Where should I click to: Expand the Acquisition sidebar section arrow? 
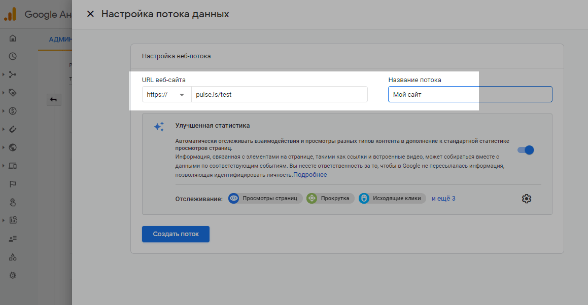click(4, 74)
